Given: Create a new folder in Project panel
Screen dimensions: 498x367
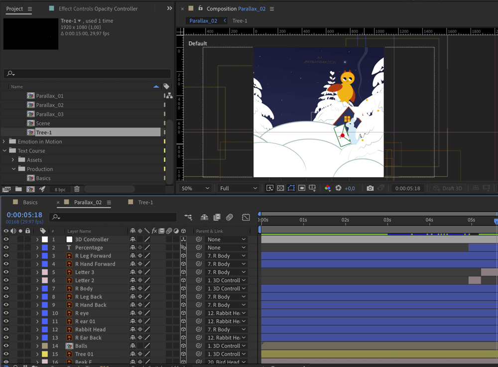Looking at the screenshot, I should click(x=18, y=189).
